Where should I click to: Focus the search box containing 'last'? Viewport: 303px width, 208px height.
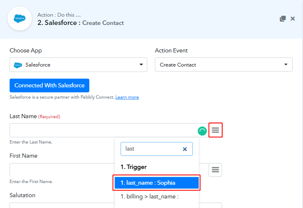pos(157,149)
